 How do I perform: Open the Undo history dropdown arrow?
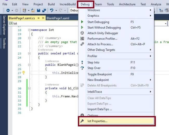[56, 10]
